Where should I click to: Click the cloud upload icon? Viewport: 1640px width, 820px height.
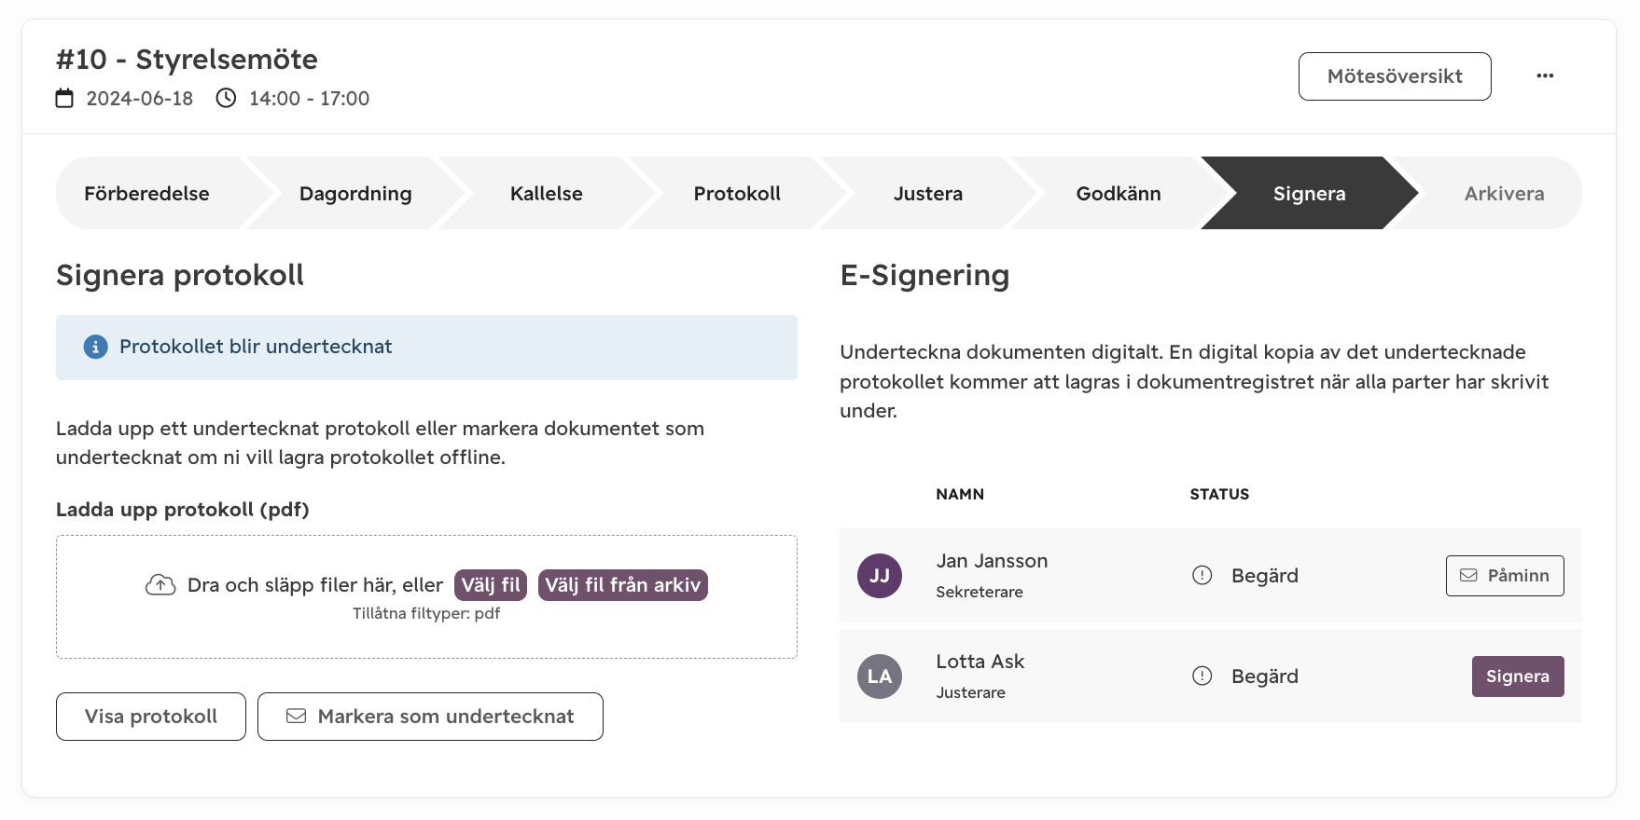pos(160,584)
